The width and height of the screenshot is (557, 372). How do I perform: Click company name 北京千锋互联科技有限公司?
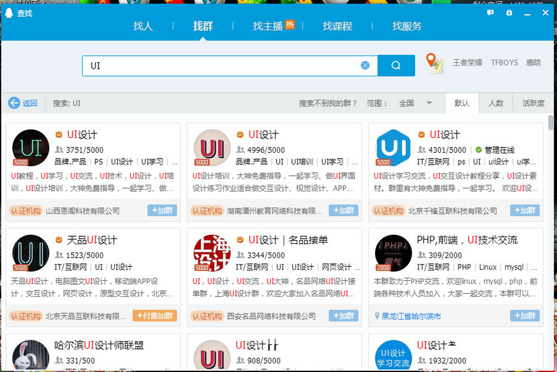pyautogui.click(x=453, y=211)
